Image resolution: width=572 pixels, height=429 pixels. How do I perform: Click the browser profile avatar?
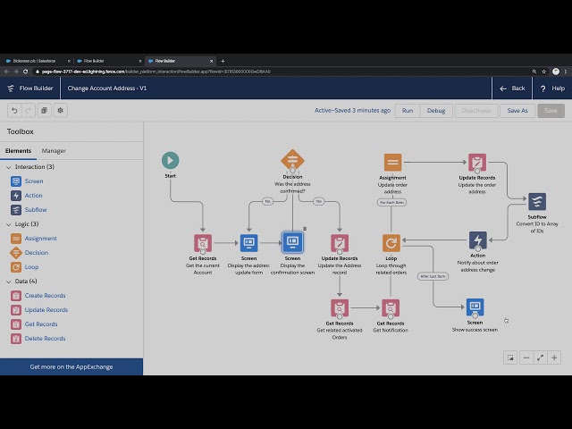[556, 71]
